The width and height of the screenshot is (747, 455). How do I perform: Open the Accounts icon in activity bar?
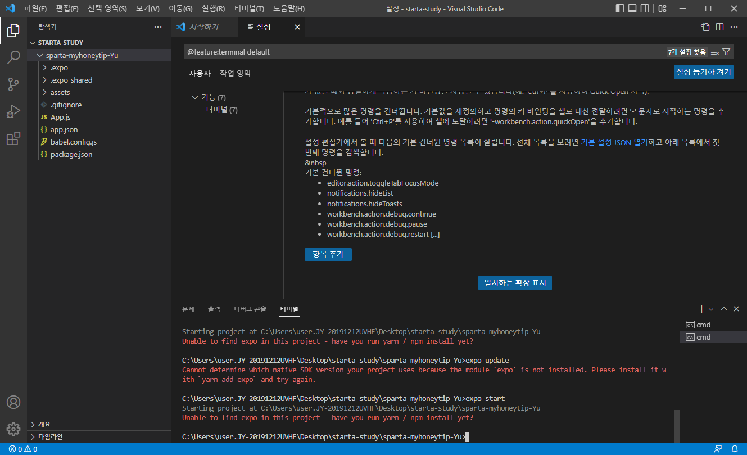13,402
